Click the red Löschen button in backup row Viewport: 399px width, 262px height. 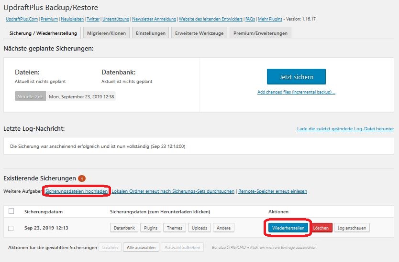(x=321, y=228)
